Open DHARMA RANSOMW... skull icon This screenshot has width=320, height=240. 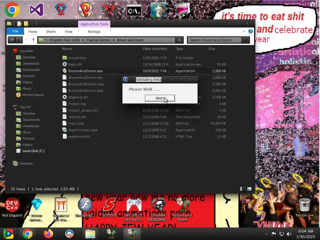[158, 209]
